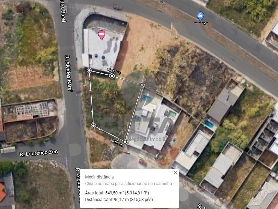Click the rightmost measurement point of the polygon
Image resolution: width=278 pixels, height=209 pixels.
pos(142,85)
